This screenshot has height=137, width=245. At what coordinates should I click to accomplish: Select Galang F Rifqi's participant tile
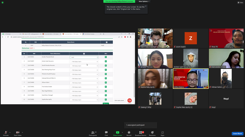point(155,99)
